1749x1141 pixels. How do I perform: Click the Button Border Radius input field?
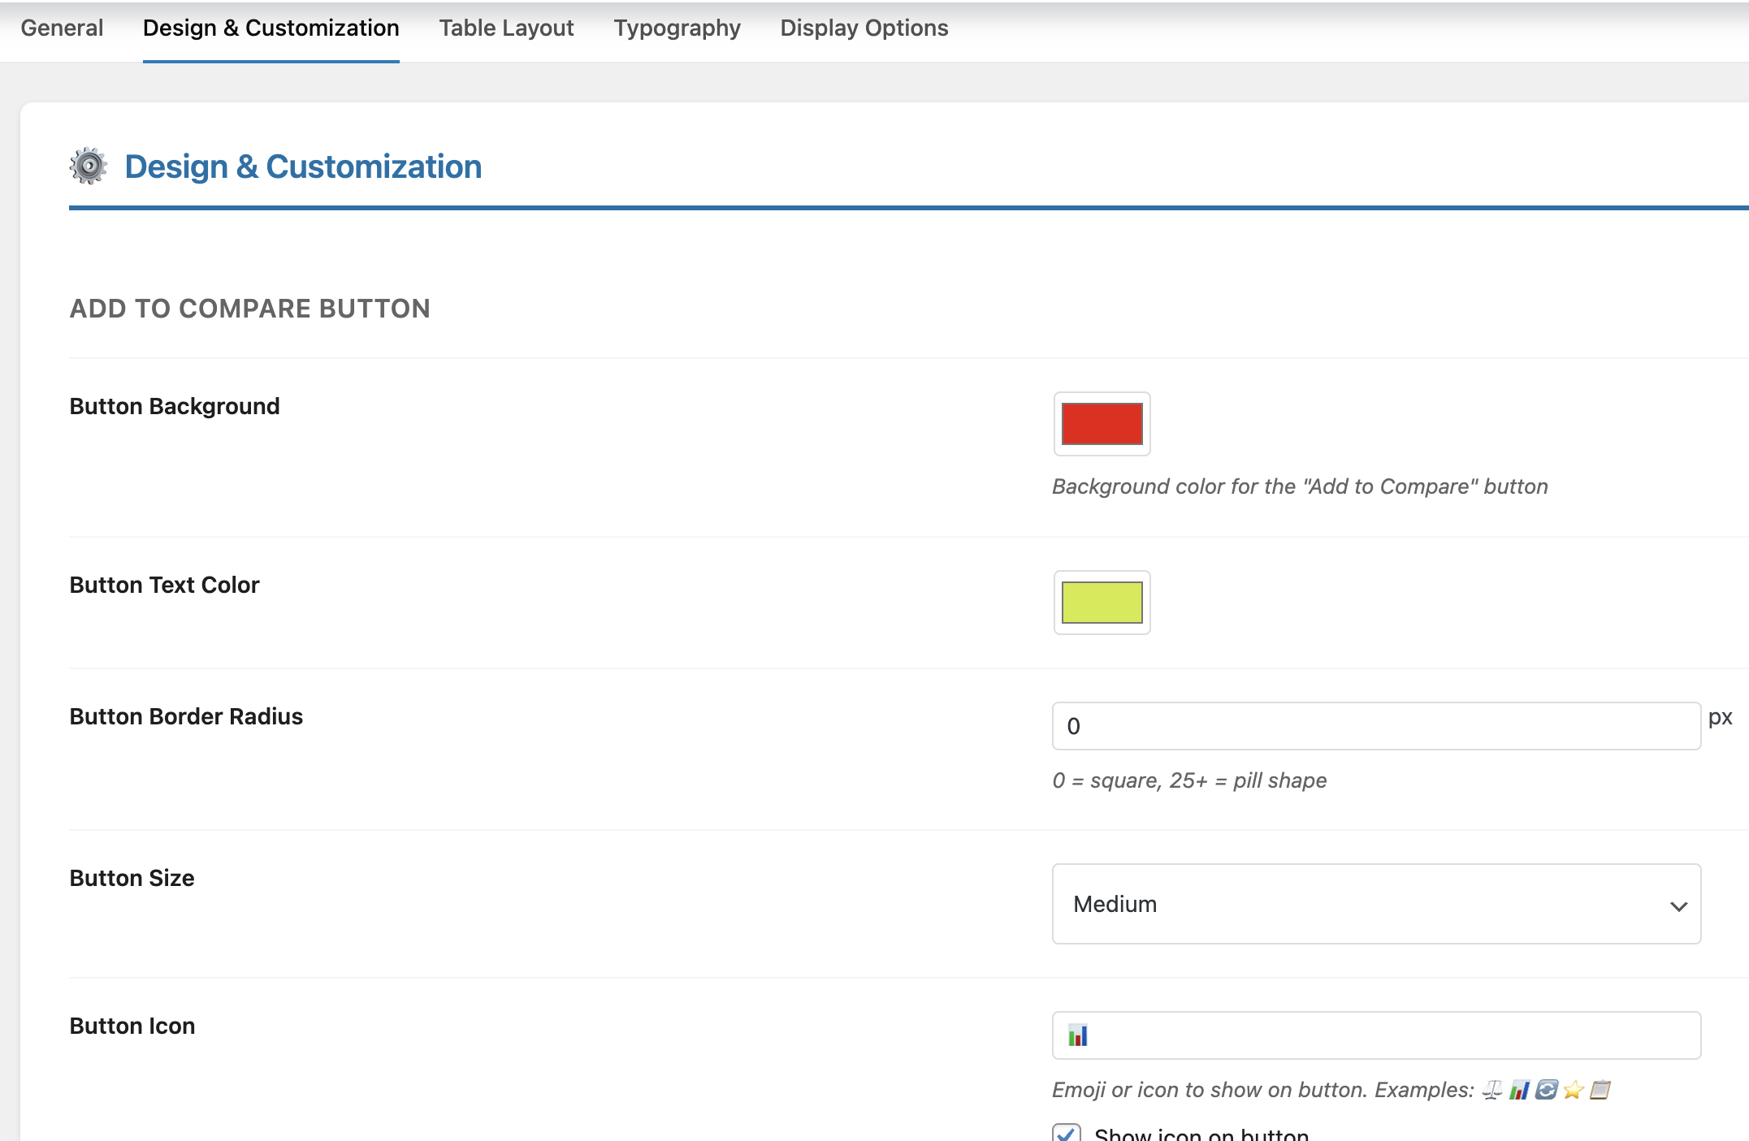1375,726
